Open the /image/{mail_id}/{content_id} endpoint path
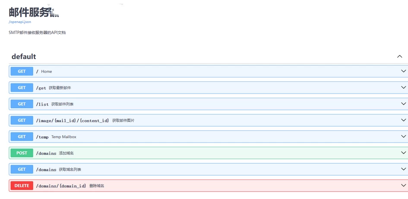 [73, 121]
